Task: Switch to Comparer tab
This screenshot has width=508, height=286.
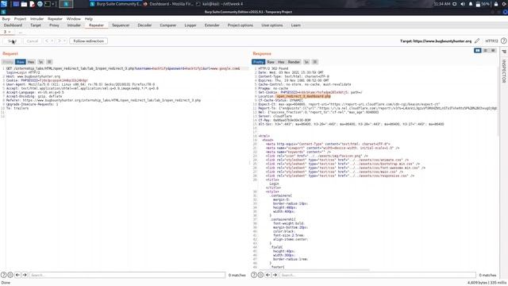Action: click(167, 25)
